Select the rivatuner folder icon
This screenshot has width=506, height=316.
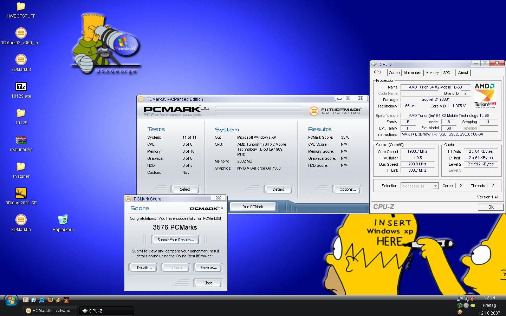[21, 170]
